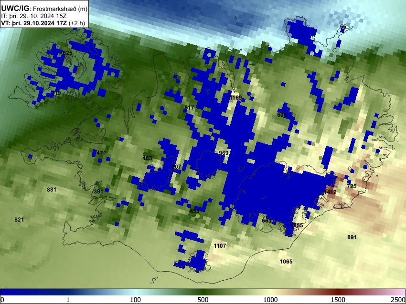Click the legend tick label 1500

(x=338, y=300)
